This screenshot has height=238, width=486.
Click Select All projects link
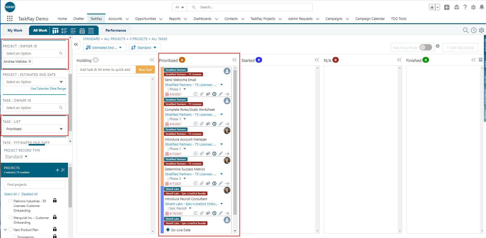[x=10, y=194]
